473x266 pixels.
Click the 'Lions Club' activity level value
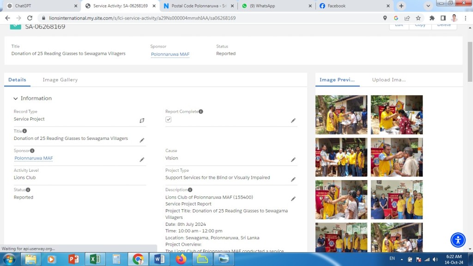(25, 178)
